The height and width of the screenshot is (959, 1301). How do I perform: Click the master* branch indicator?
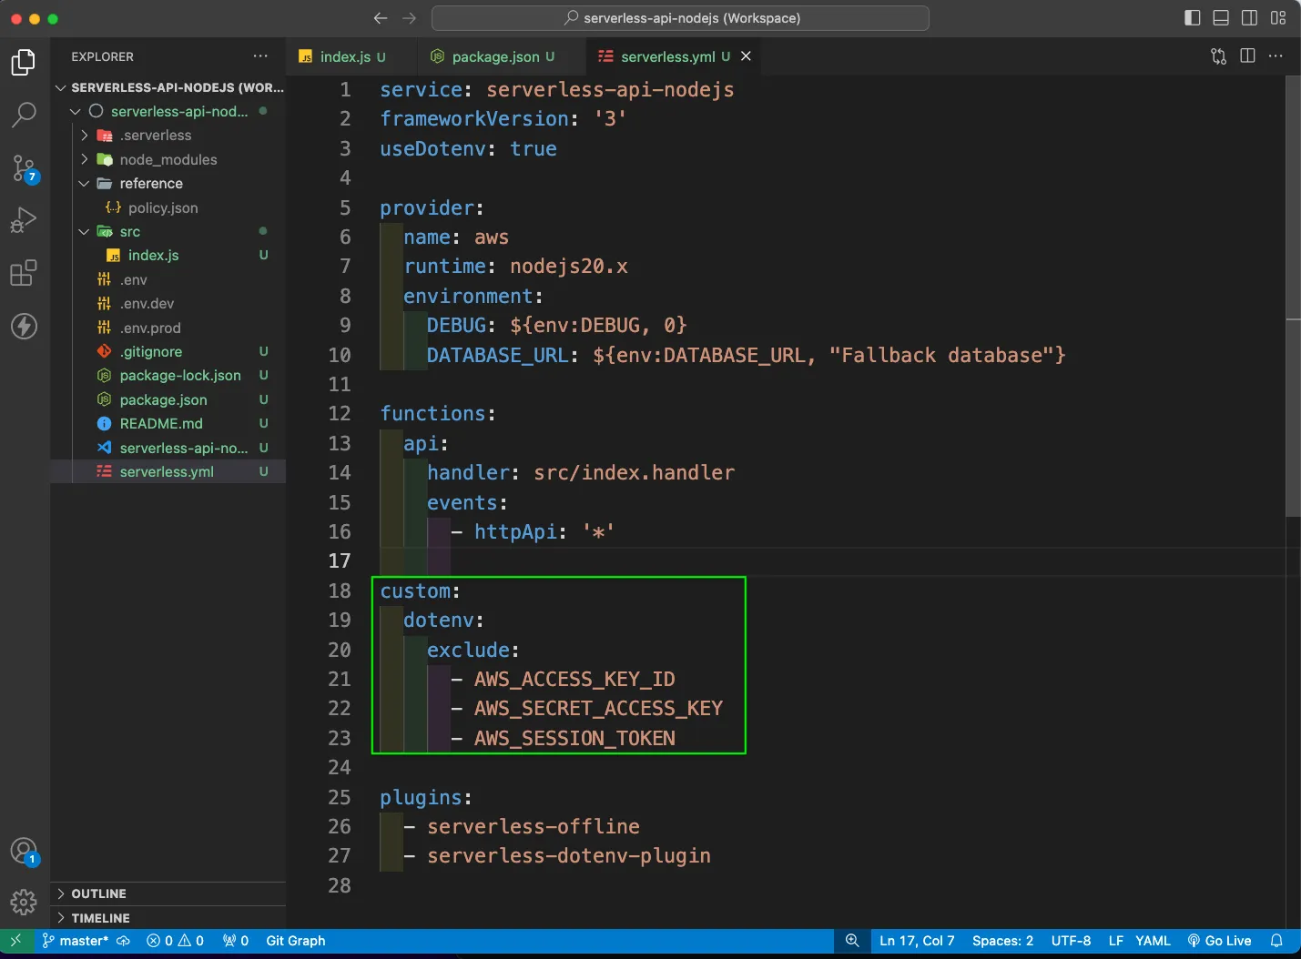(76, 941)
